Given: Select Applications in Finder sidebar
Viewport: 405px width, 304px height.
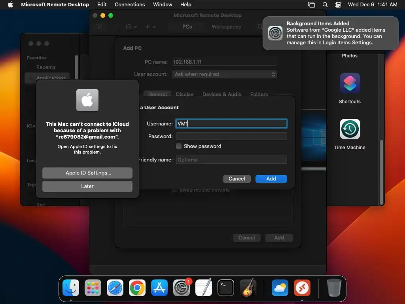Looking at the screenshot, I should click(47, 78).
